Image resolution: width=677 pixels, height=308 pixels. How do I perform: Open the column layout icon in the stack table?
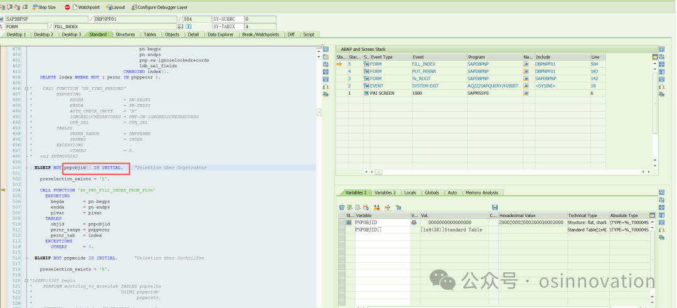(655, 56)
